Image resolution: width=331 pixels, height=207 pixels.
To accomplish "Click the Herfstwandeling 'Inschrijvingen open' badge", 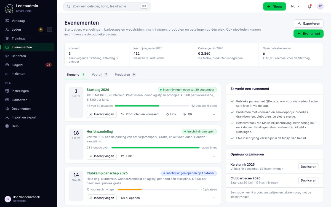I will pos(199,132).
